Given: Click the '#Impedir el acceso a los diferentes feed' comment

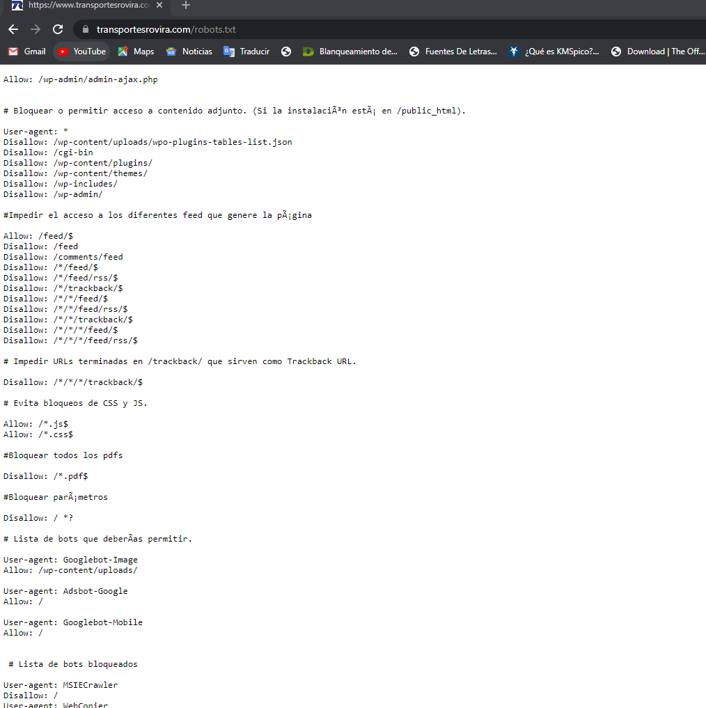Looking at the screenshot, I should 157,215.
